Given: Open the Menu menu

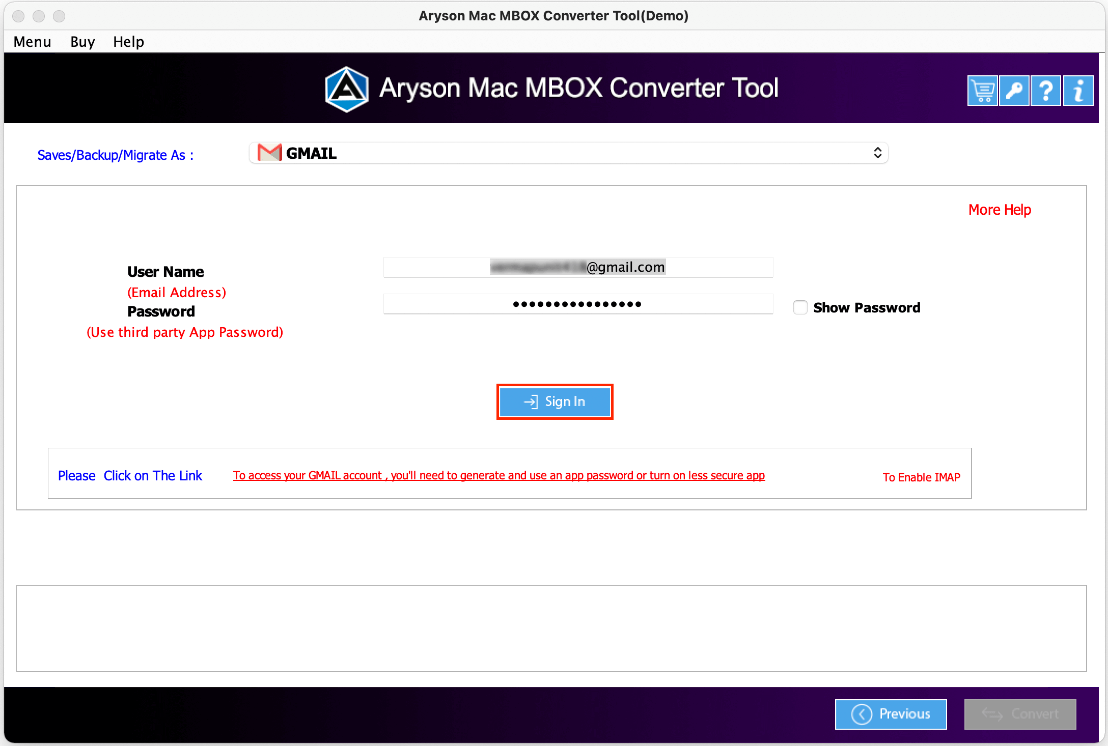Looking at the screenshot, I should tap(32, 42).
